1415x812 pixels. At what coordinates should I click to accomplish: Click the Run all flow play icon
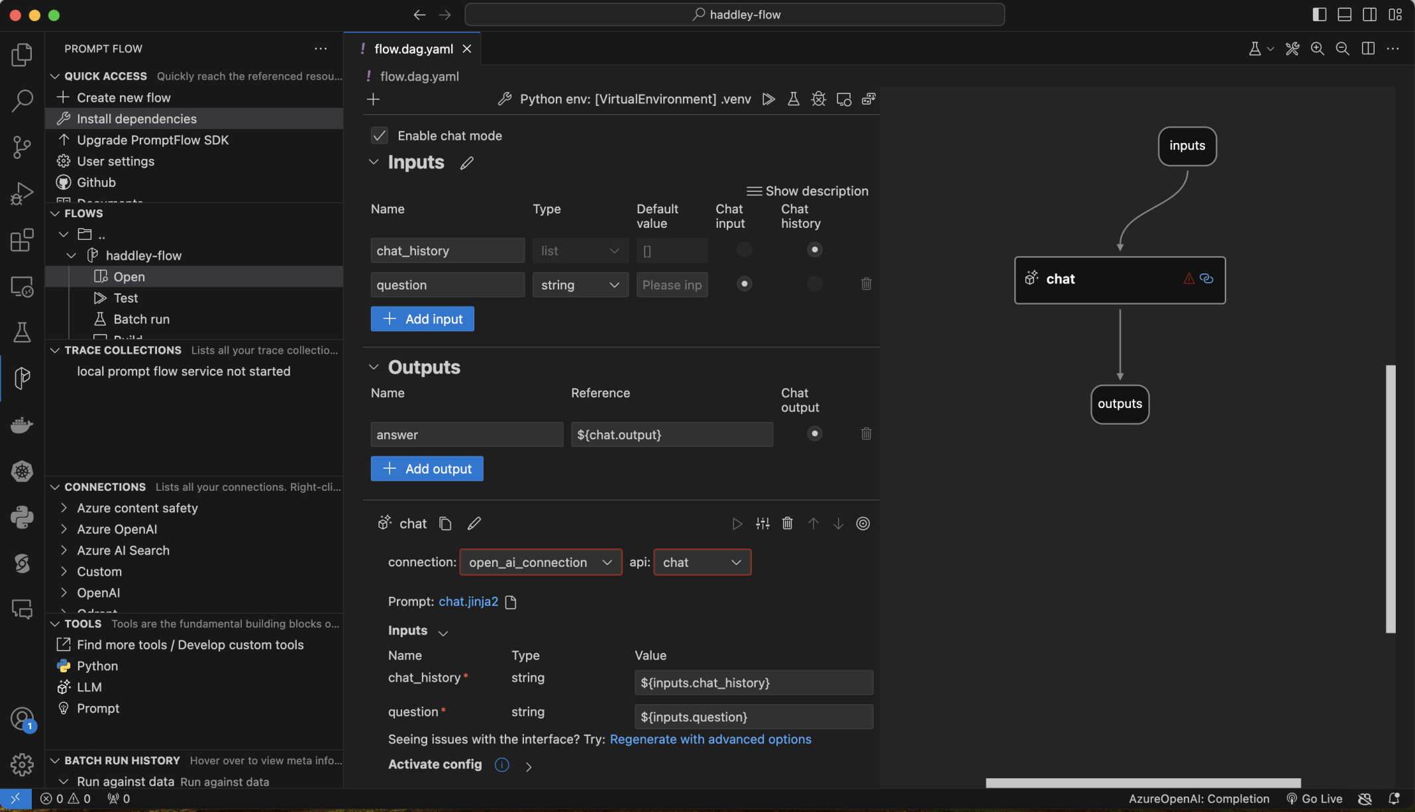click(x=768, y=99)
